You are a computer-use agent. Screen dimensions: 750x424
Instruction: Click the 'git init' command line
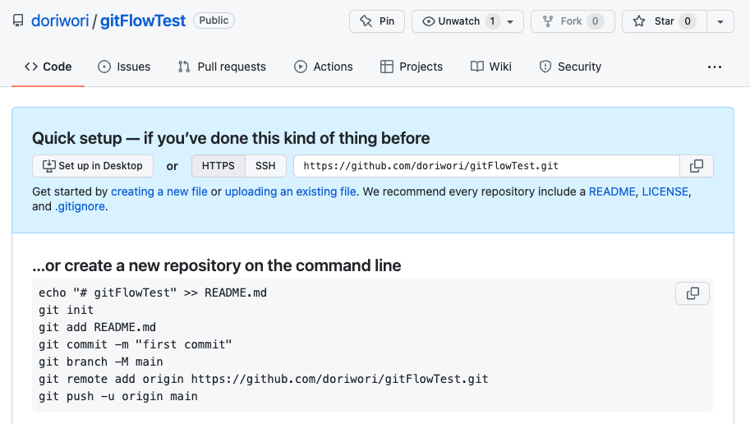click(66, 310)
